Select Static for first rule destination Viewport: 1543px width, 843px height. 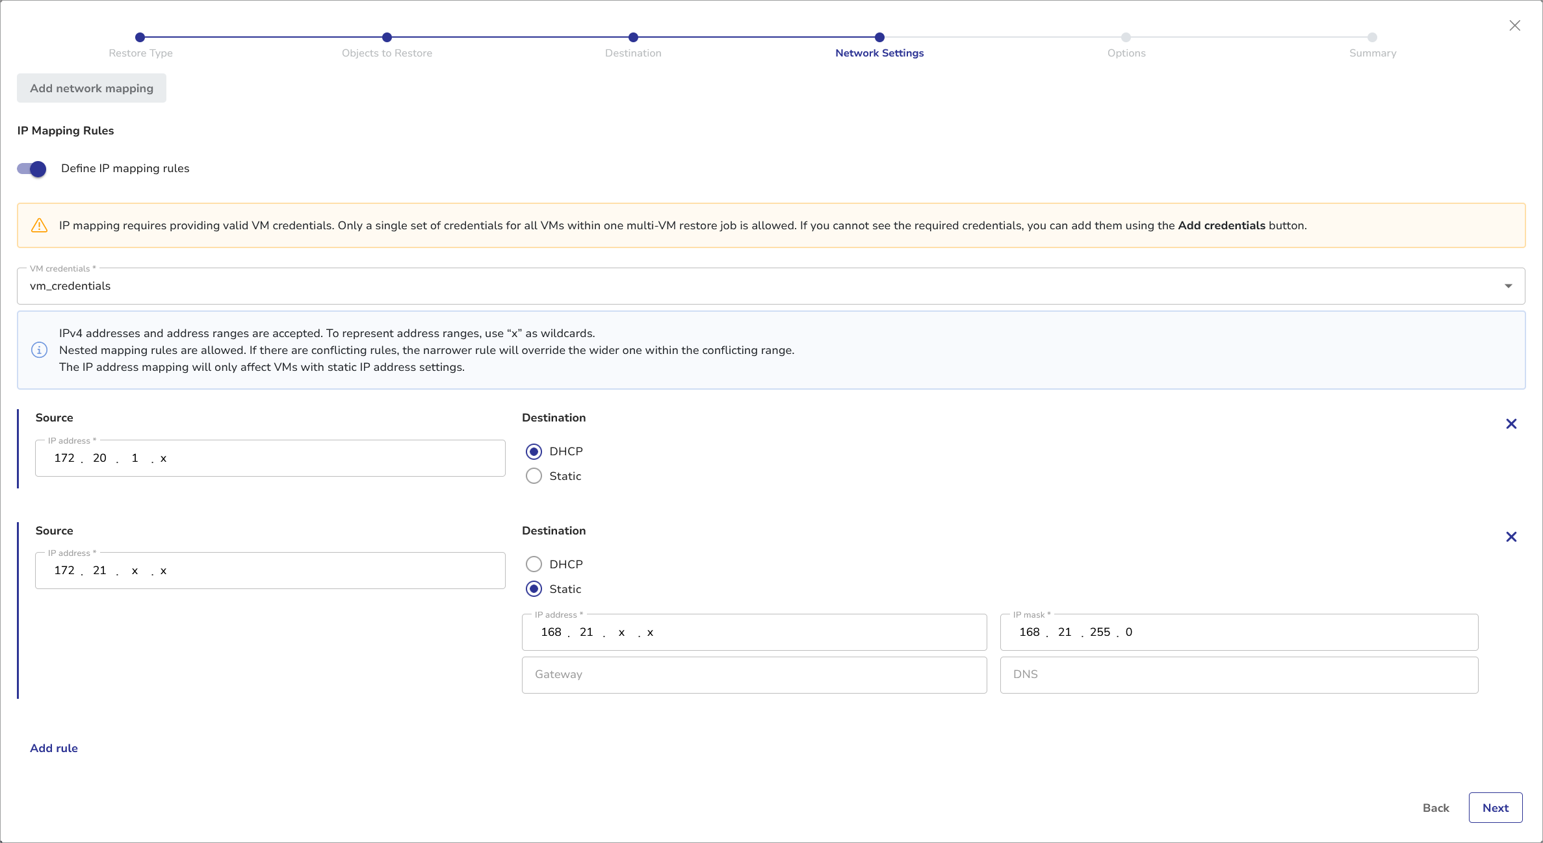(x=534, y=476)
